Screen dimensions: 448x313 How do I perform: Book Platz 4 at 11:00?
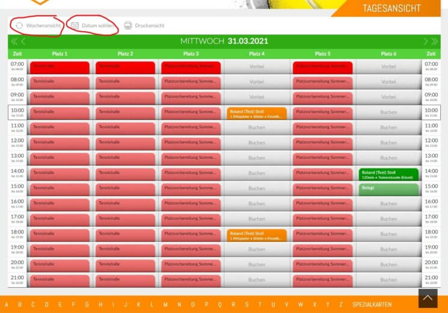(x=257, y=128)
